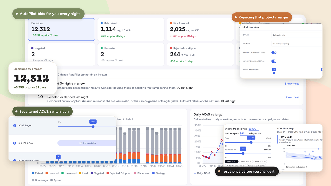Click the Decisions this month label
Viewport: 331px width, 186px height.
(x=28, y=69)
